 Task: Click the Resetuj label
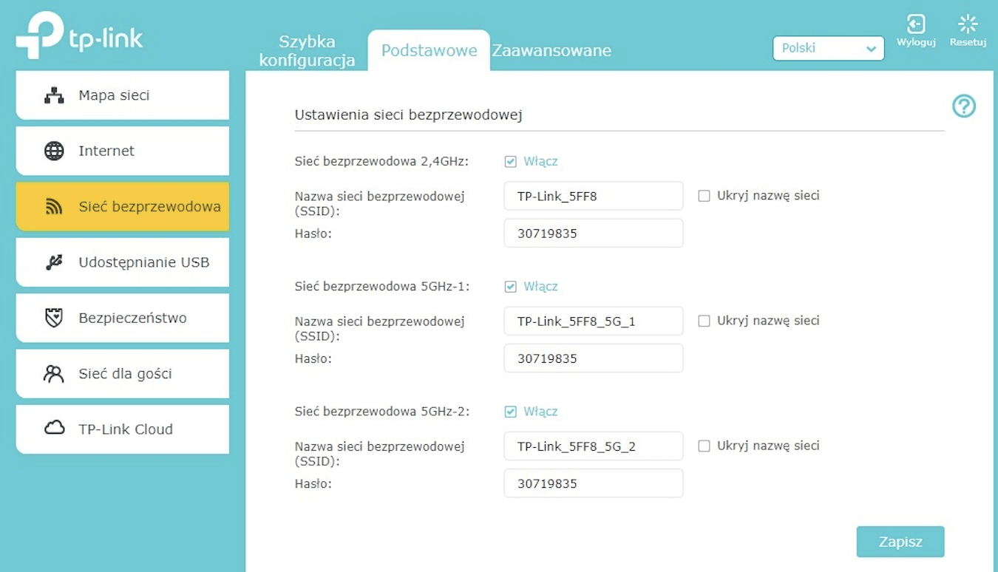968,42
